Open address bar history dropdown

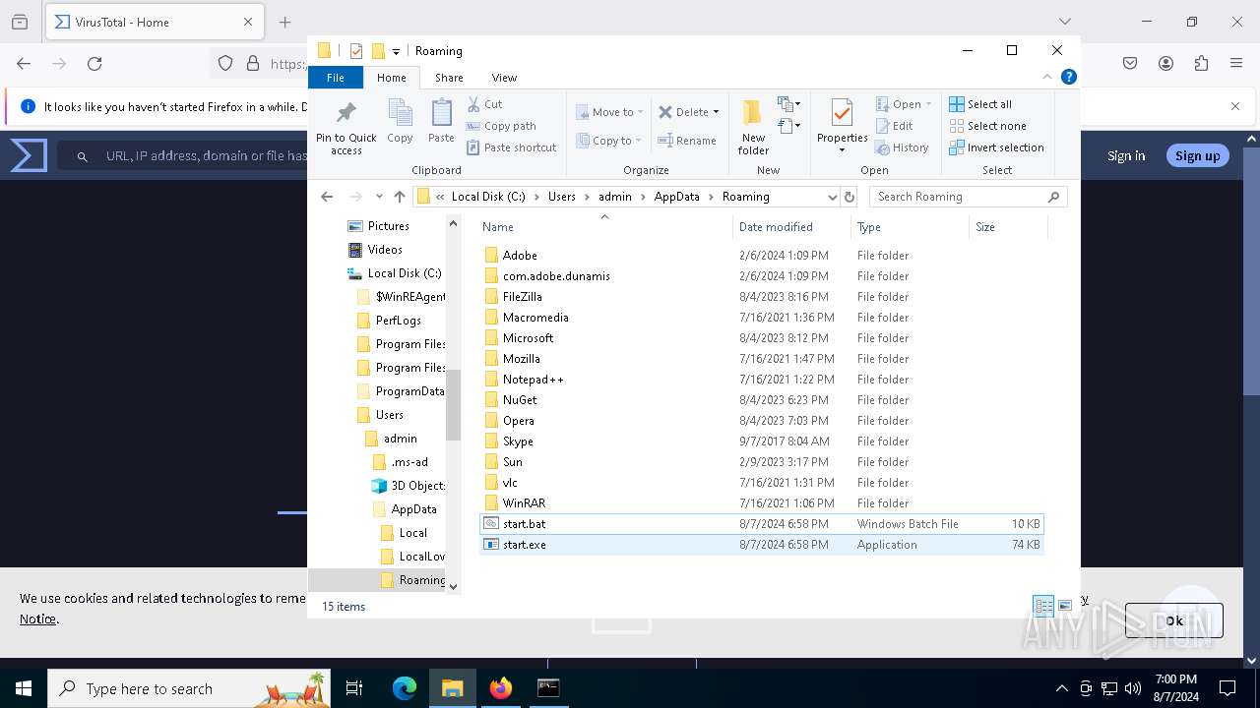(832, 197)
